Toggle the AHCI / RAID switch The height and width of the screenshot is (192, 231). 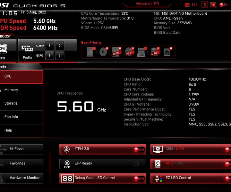[227, 164]
